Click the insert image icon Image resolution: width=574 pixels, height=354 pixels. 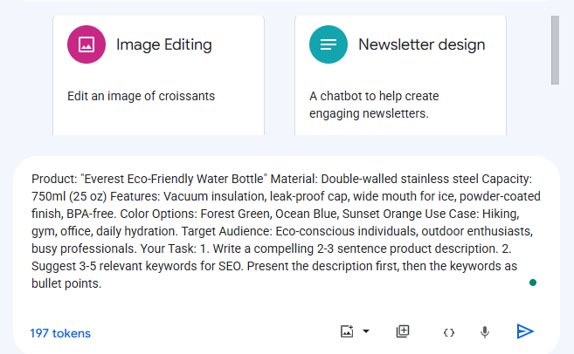pos(347,331)
